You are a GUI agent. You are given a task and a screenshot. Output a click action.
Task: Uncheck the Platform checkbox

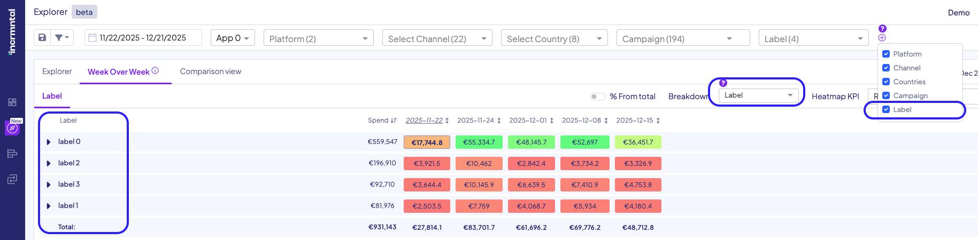(x=886, y=54)
